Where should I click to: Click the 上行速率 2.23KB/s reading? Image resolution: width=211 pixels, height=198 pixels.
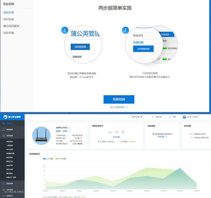[x=106, y=142]
